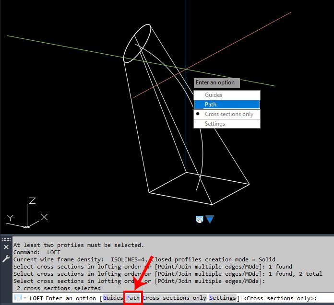Click Settings option in command line
The width and height of the screenshot is (334, 305).
click(x=223, y=298)
